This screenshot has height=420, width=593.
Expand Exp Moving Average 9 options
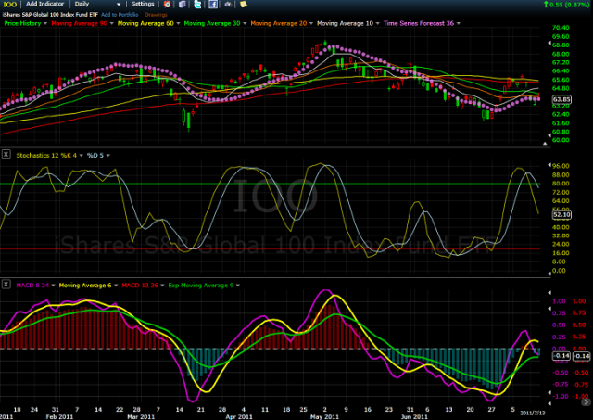237,286
